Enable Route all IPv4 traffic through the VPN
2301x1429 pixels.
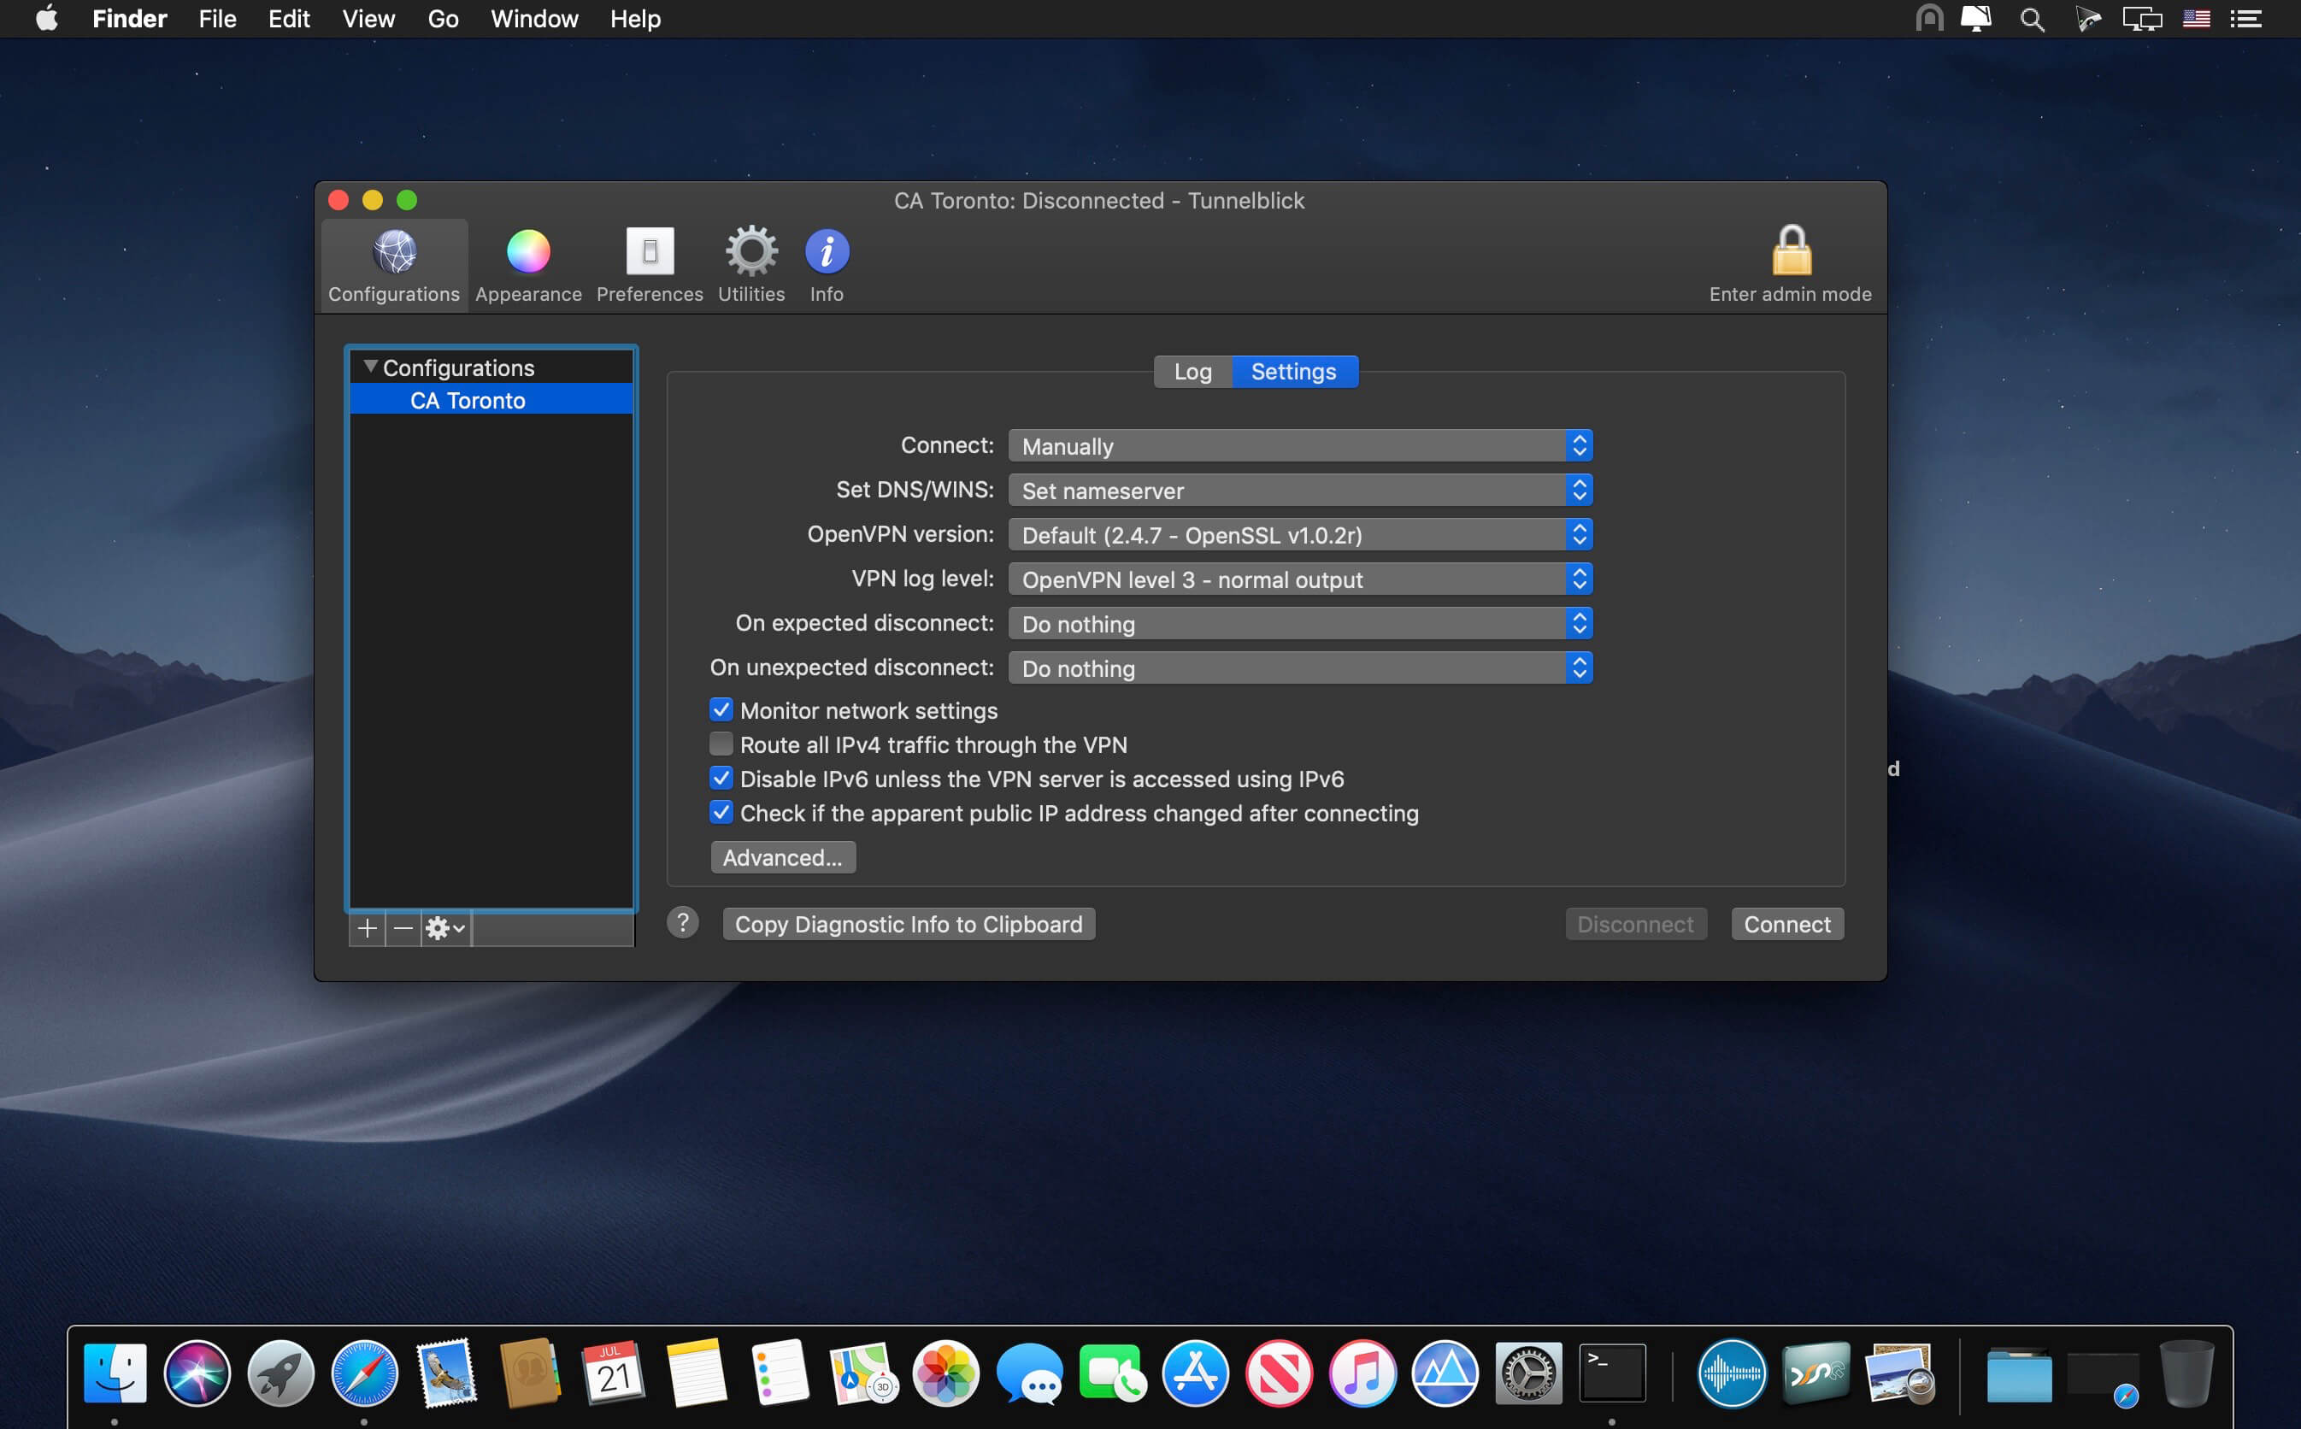[721, 744]
